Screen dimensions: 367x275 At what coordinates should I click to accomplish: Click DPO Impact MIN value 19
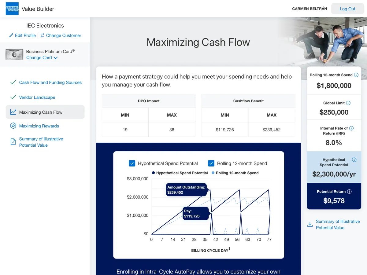tap(125, 130)
